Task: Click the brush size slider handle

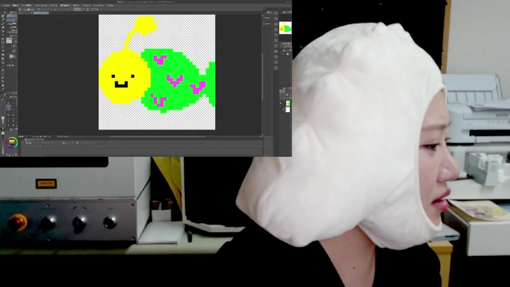Action: tap(3, 118)
